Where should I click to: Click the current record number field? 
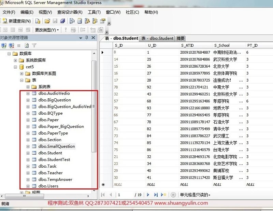[125, 195]
